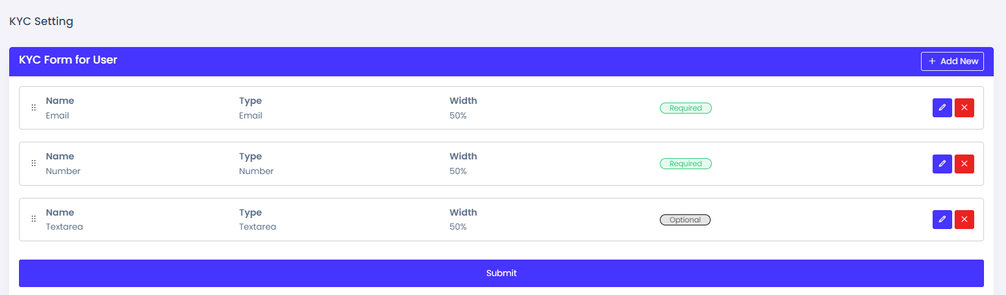
Task: Select the KYC Form for User header
Action: pyautogui.click(x=68, y=60)
